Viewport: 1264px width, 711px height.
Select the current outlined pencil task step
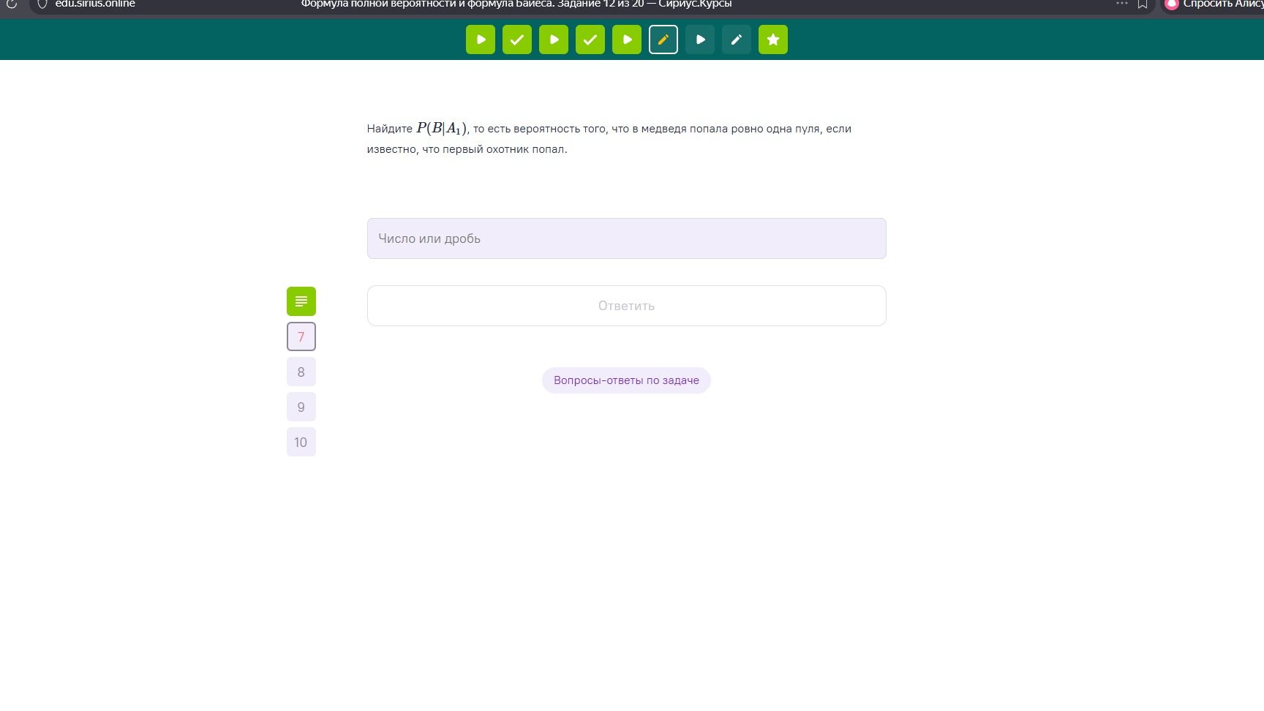click(663, 39)
